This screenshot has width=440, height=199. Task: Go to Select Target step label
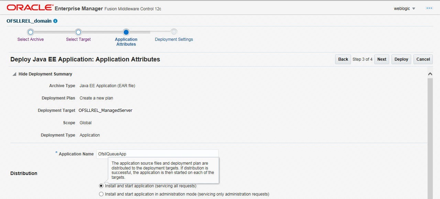coord(78,39)
